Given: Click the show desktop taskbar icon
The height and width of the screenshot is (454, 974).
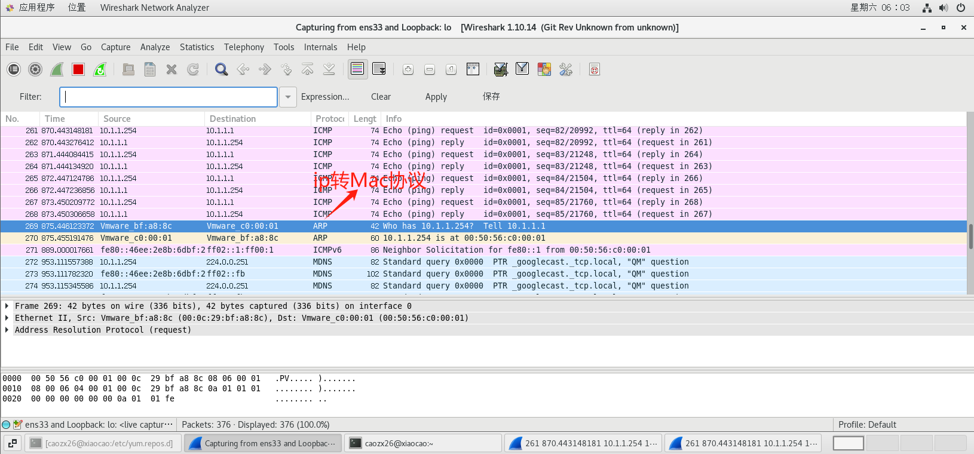Looking at the screenshot, I should coord(13,443).
